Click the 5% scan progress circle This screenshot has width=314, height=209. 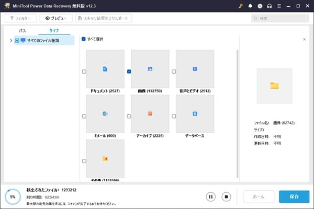(x=13, y=197)
